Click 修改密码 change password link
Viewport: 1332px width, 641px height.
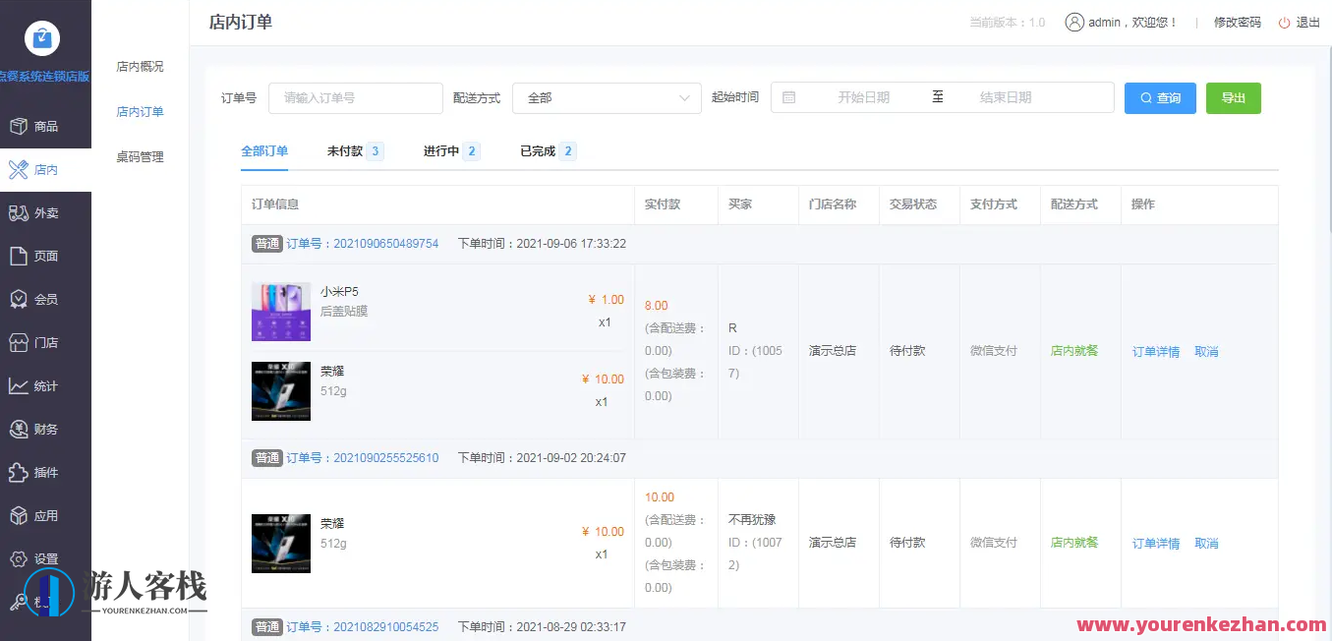[x=1238, y=22]
